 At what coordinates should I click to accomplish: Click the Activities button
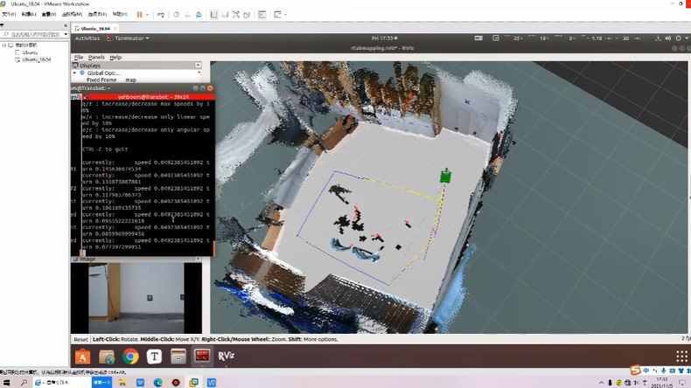click(x=87, y=38)
